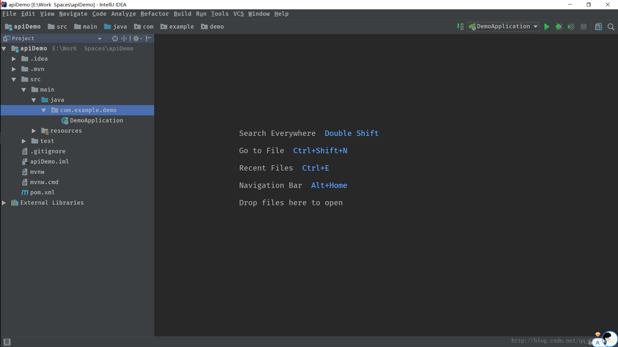
Task: Collapse the com.example.demo package
Action: [x=44, y=110]
